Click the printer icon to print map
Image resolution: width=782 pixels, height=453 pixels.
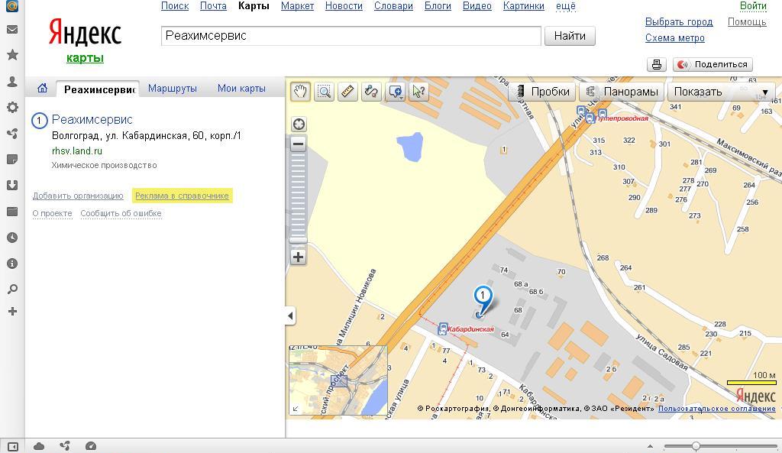click(657, 65)
